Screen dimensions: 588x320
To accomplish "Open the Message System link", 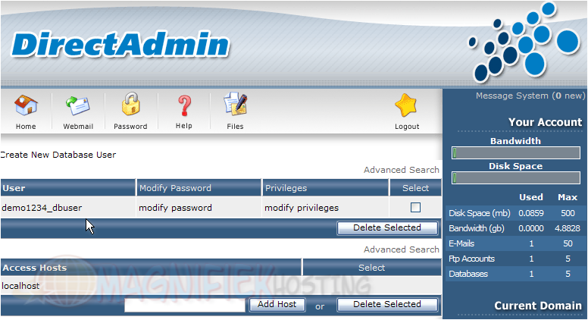I will [x=530, y=96].
